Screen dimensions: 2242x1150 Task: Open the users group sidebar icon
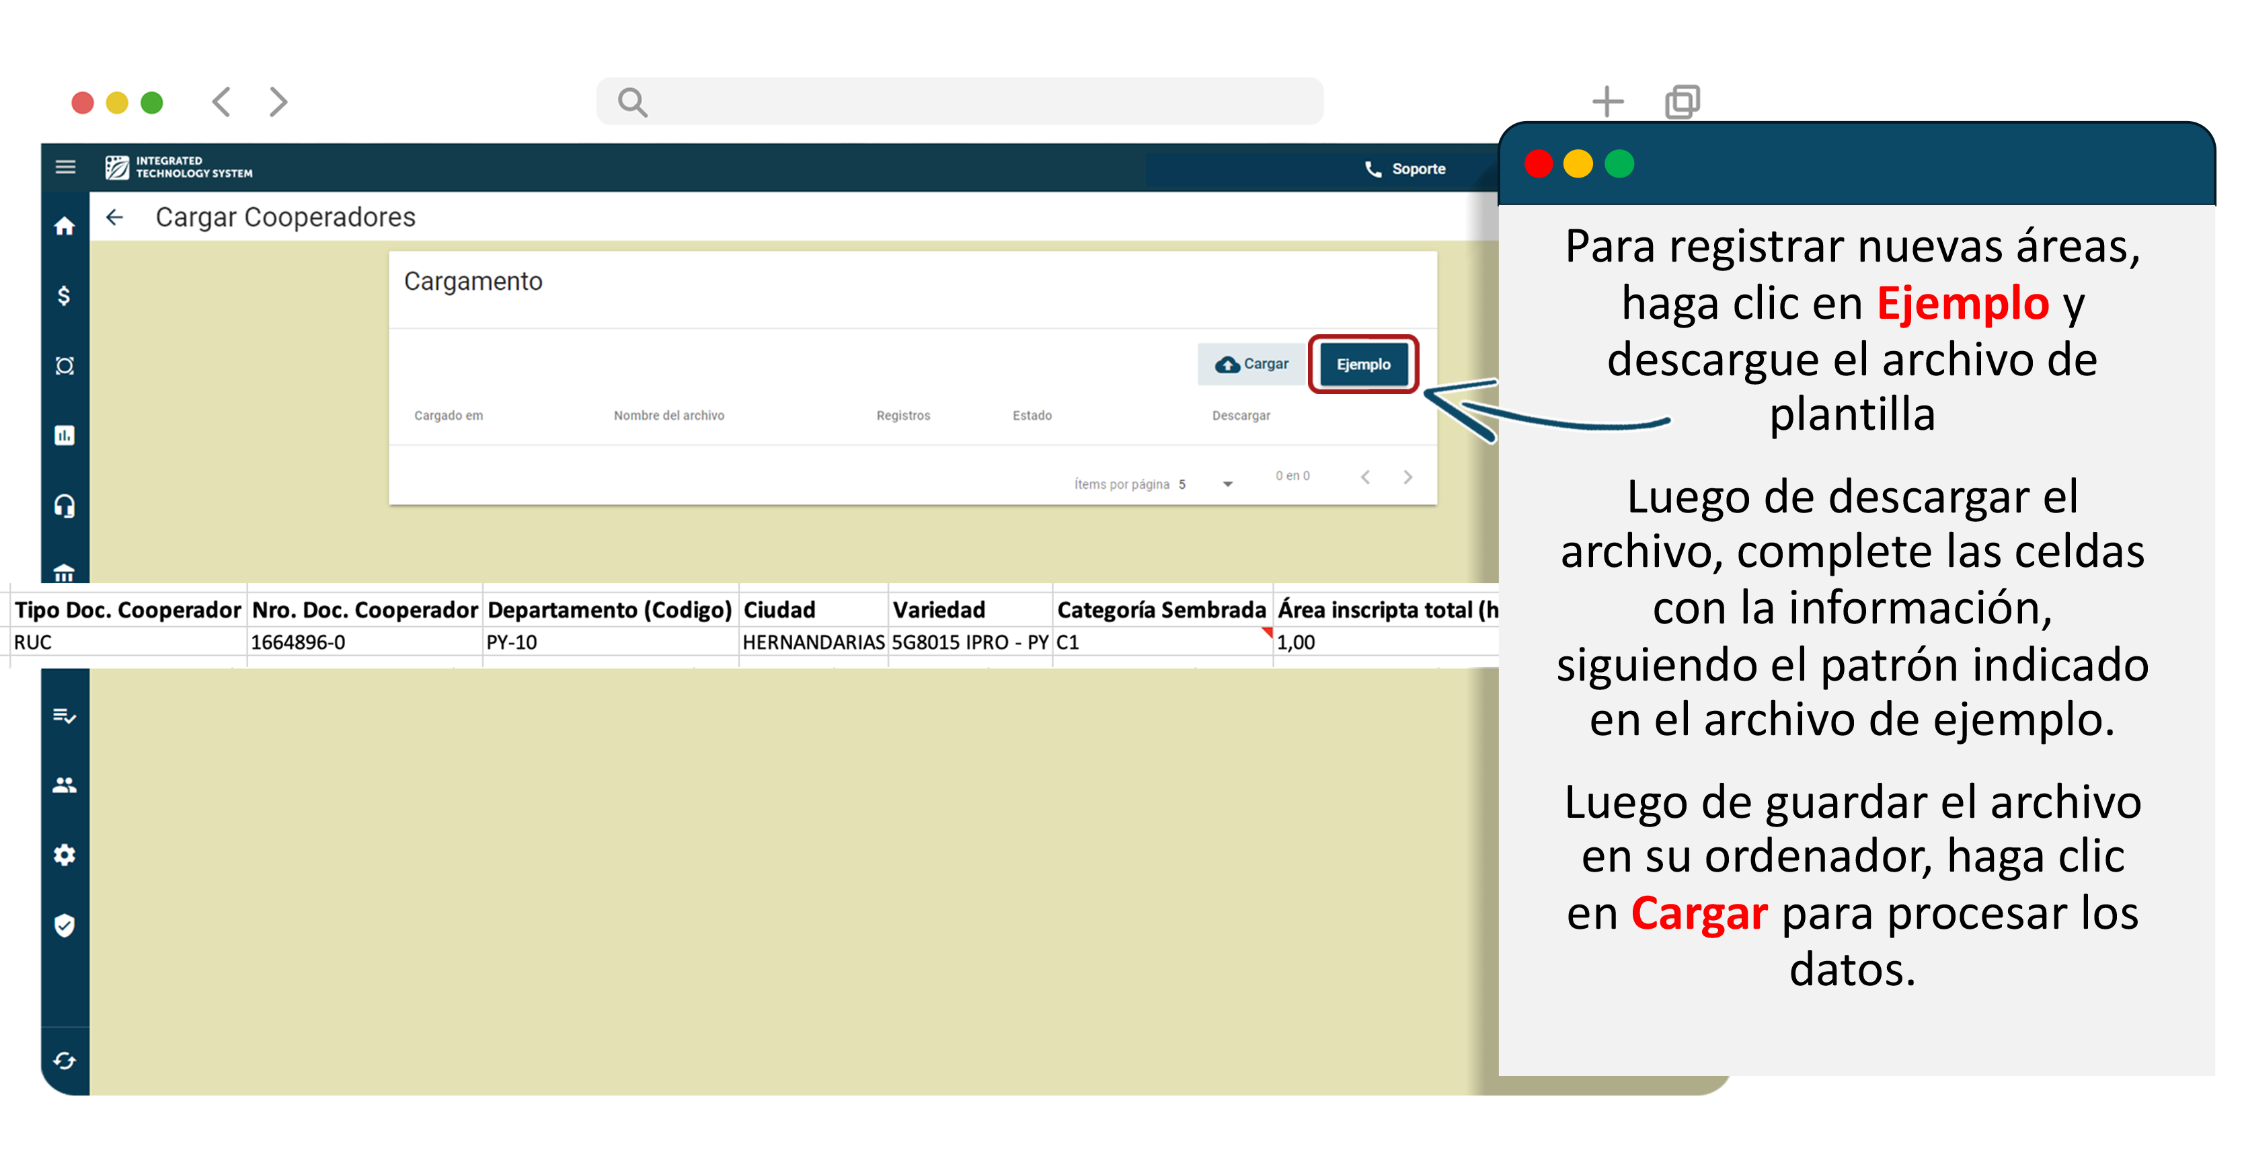point(65,785)
